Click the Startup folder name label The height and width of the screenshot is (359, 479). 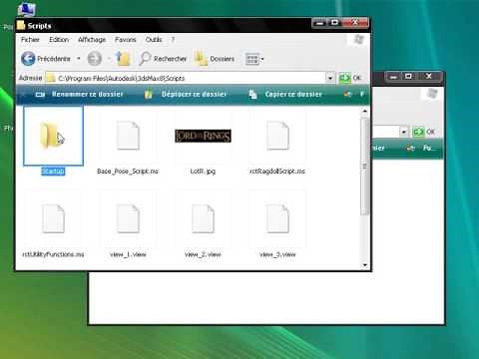(53, 172)
